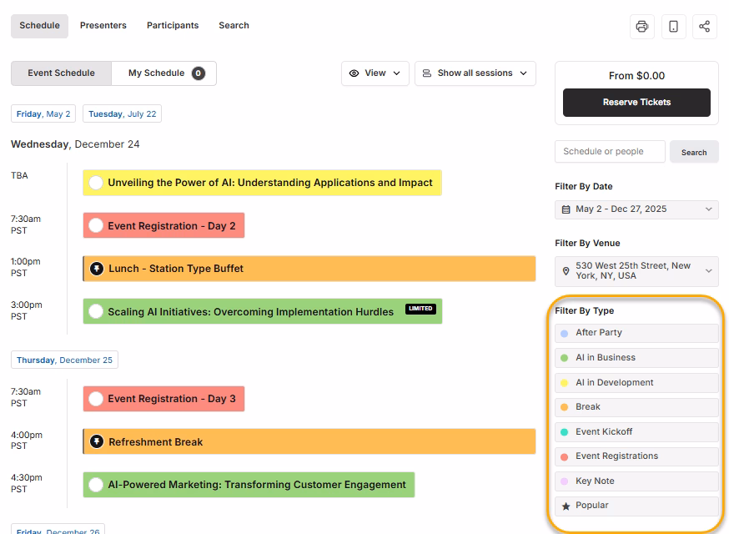Viewport: 729px width, 534px height.
Task: Click the My Schedule count badge
Action: (x=198, y=73)
